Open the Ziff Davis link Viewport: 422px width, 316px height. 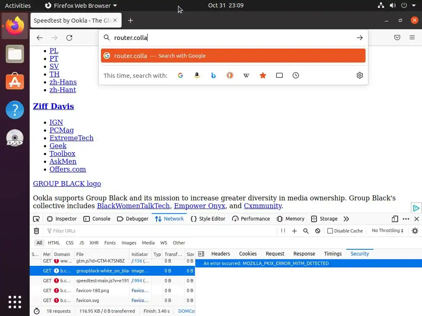click(x=53, y=107)
